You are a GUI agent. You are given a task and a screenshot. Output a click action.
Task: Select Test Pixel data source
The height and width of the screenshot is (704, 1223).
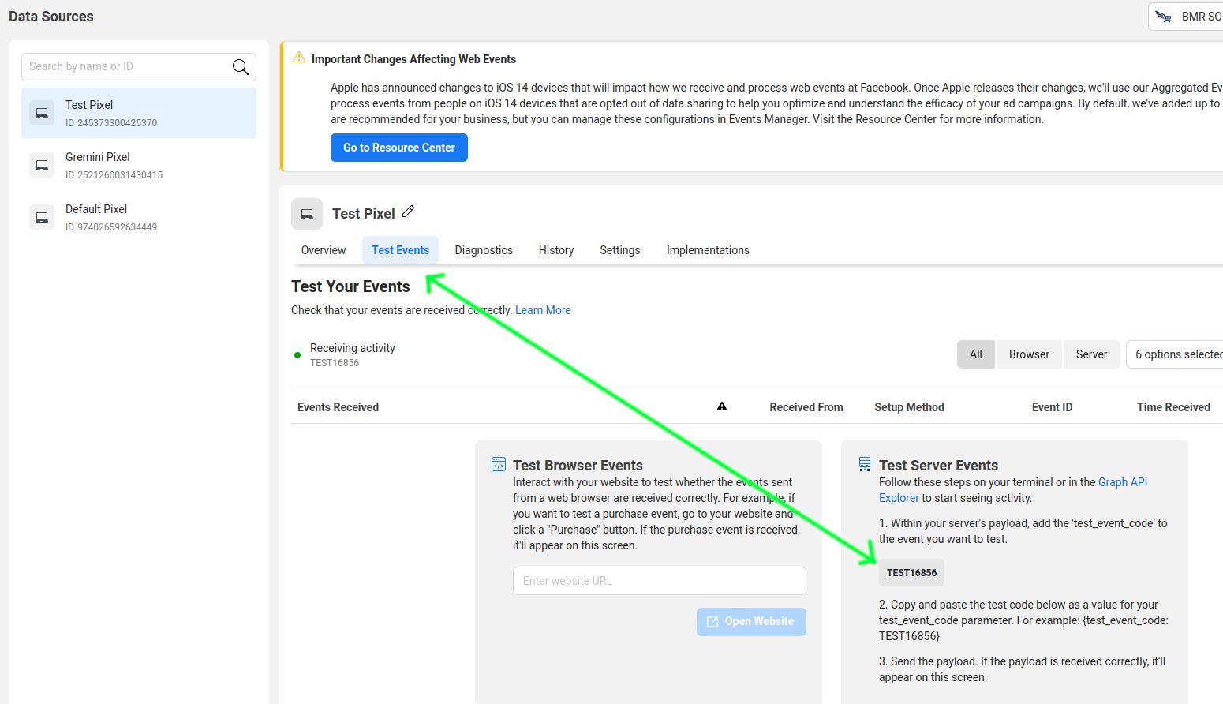tap(139, 113)
